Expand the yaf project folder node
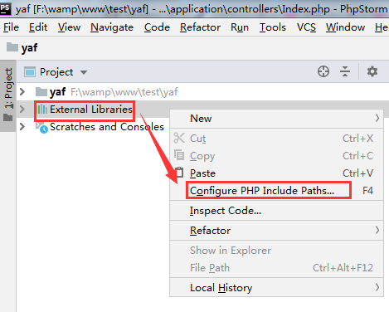 point(22,91)
